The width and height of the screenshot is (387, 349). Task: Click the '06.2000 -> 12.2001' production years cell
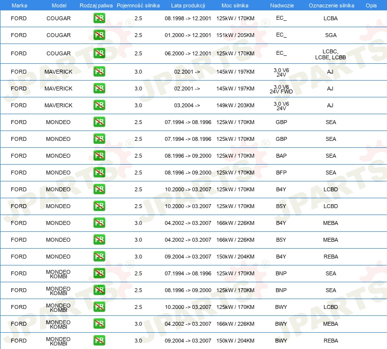tap(188, 53)
